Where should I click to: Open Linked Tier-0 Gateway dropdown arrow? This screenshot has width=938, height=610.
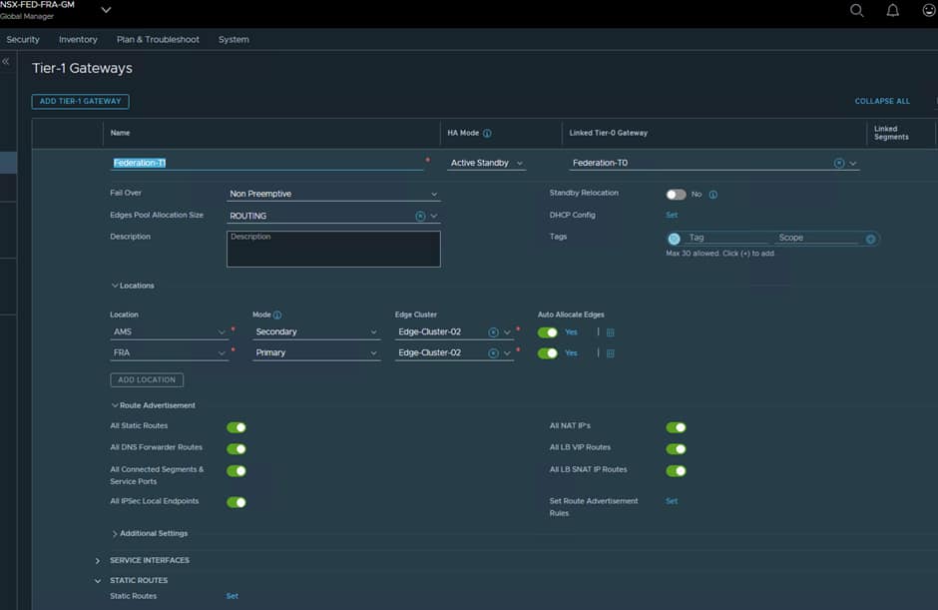(x=853, y=163)
